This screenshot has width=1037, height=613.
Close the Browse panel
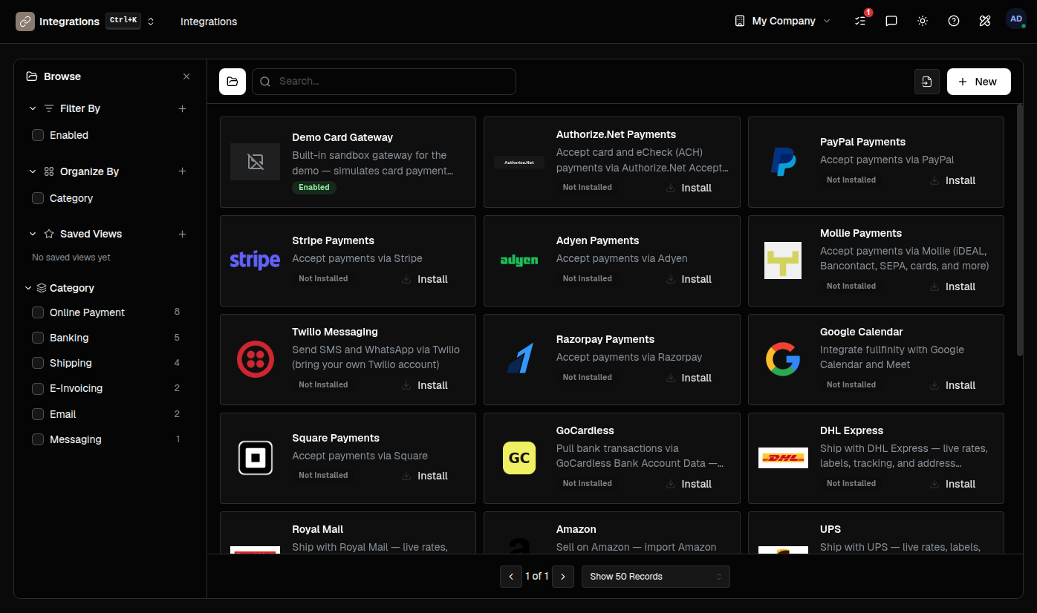[186, 76]
